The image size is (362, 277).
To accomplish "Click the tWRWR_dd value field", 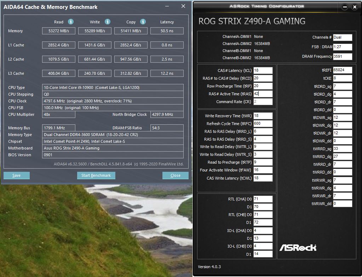I will [x=343, y=204].
